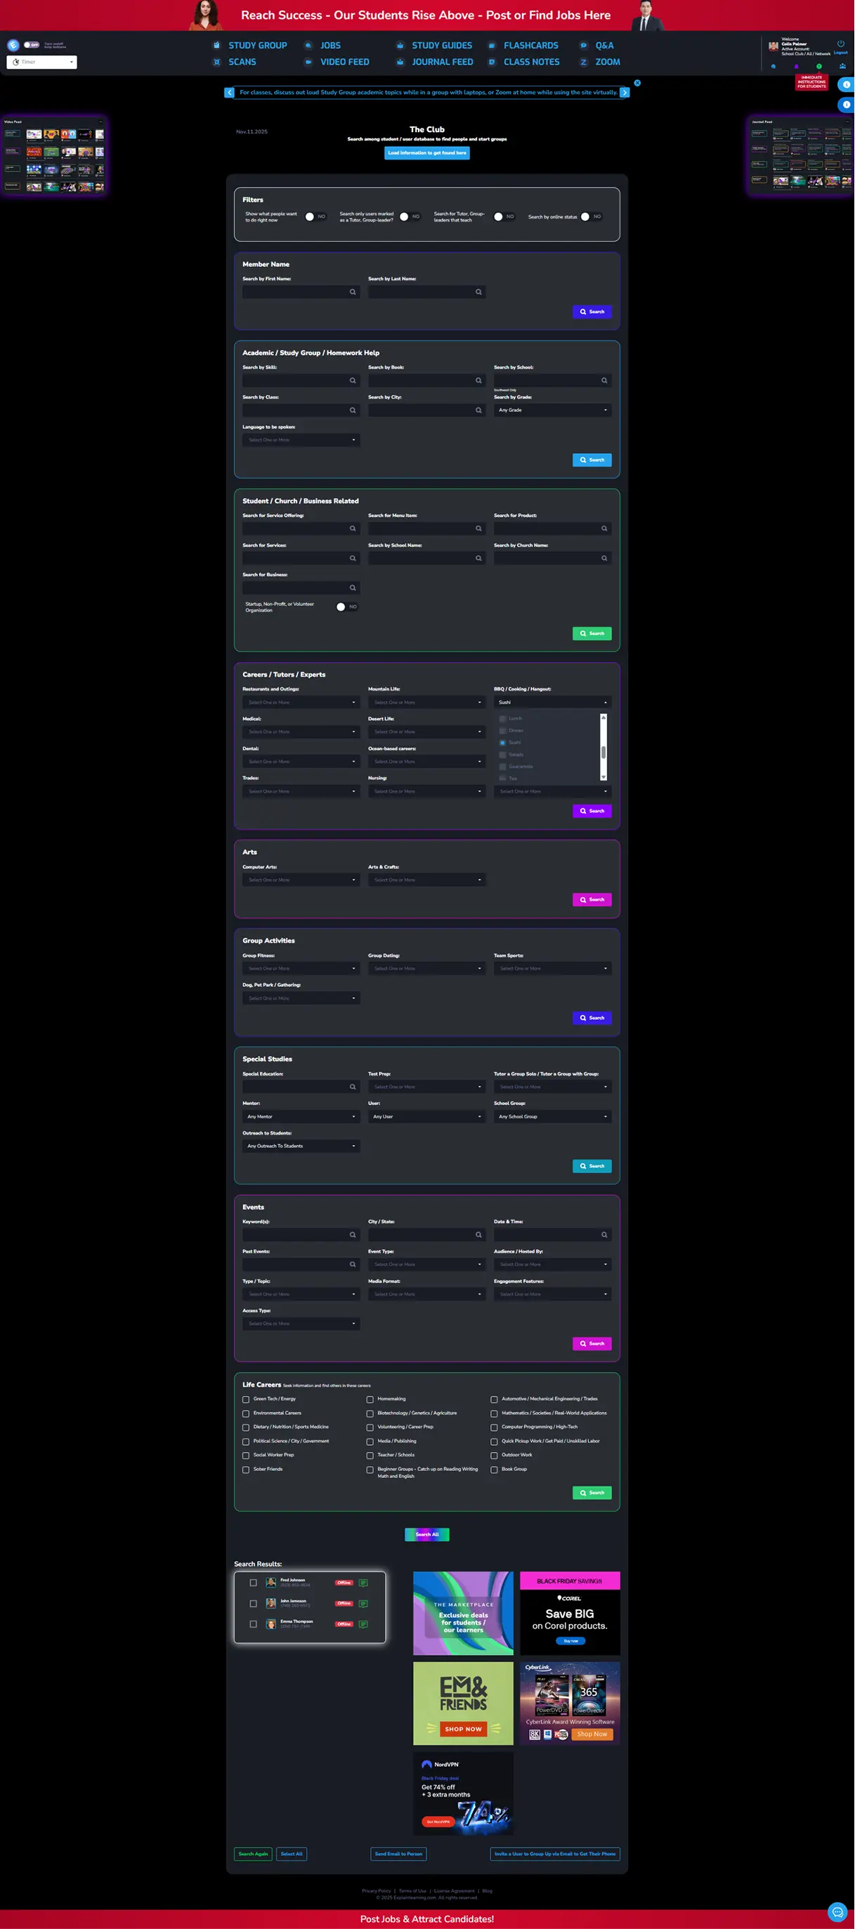Viewport: 855px width, 1929px height.
Task: Expand the Medical careers dropdown
Action: click(x=301, y=731)
